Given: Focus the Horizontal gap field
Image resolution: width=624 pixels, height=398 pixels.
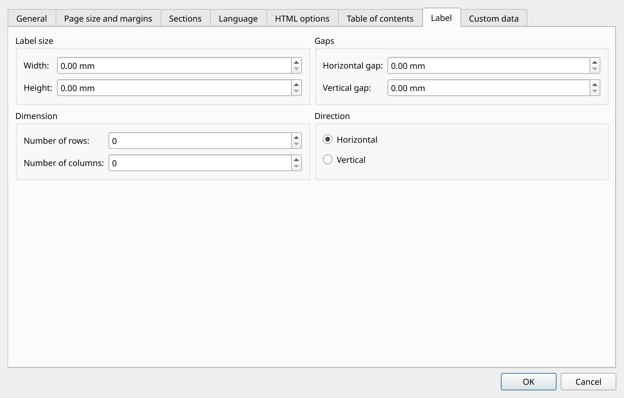Looking at the screenshot, I should point(489,65).
